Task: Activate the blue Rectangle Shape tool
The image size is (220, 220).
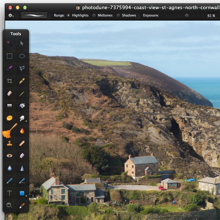Action: click(x=22, y=193)
